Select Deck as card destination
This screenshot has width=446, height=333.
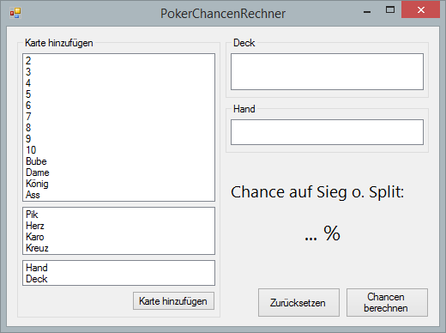[x=118, y=279]
